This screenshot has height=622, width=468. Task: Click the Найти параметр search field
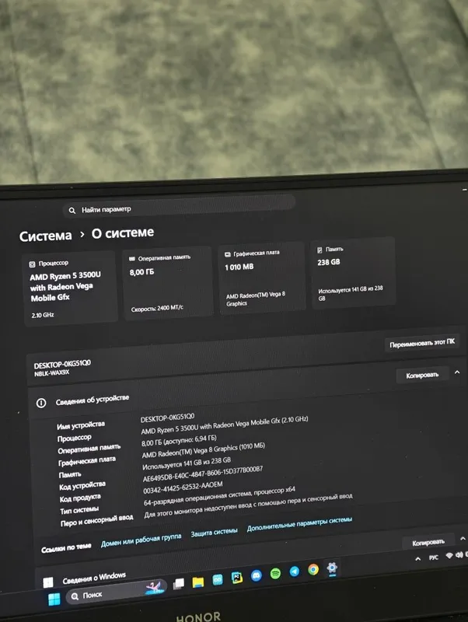click(180, 205)
